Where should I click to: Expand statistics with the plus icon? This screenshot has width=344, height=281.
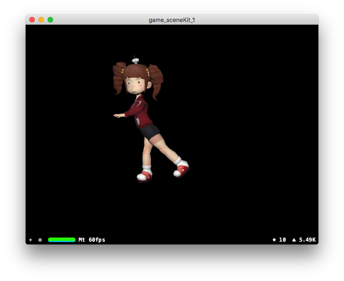(31, 240)
